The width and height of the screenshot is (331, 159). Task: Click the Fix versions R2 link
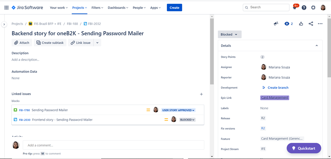pyautogui.click(x=263, y=128)
